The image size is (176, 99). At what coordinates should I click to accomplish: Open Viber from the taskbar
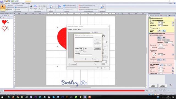tap(31, 97)
